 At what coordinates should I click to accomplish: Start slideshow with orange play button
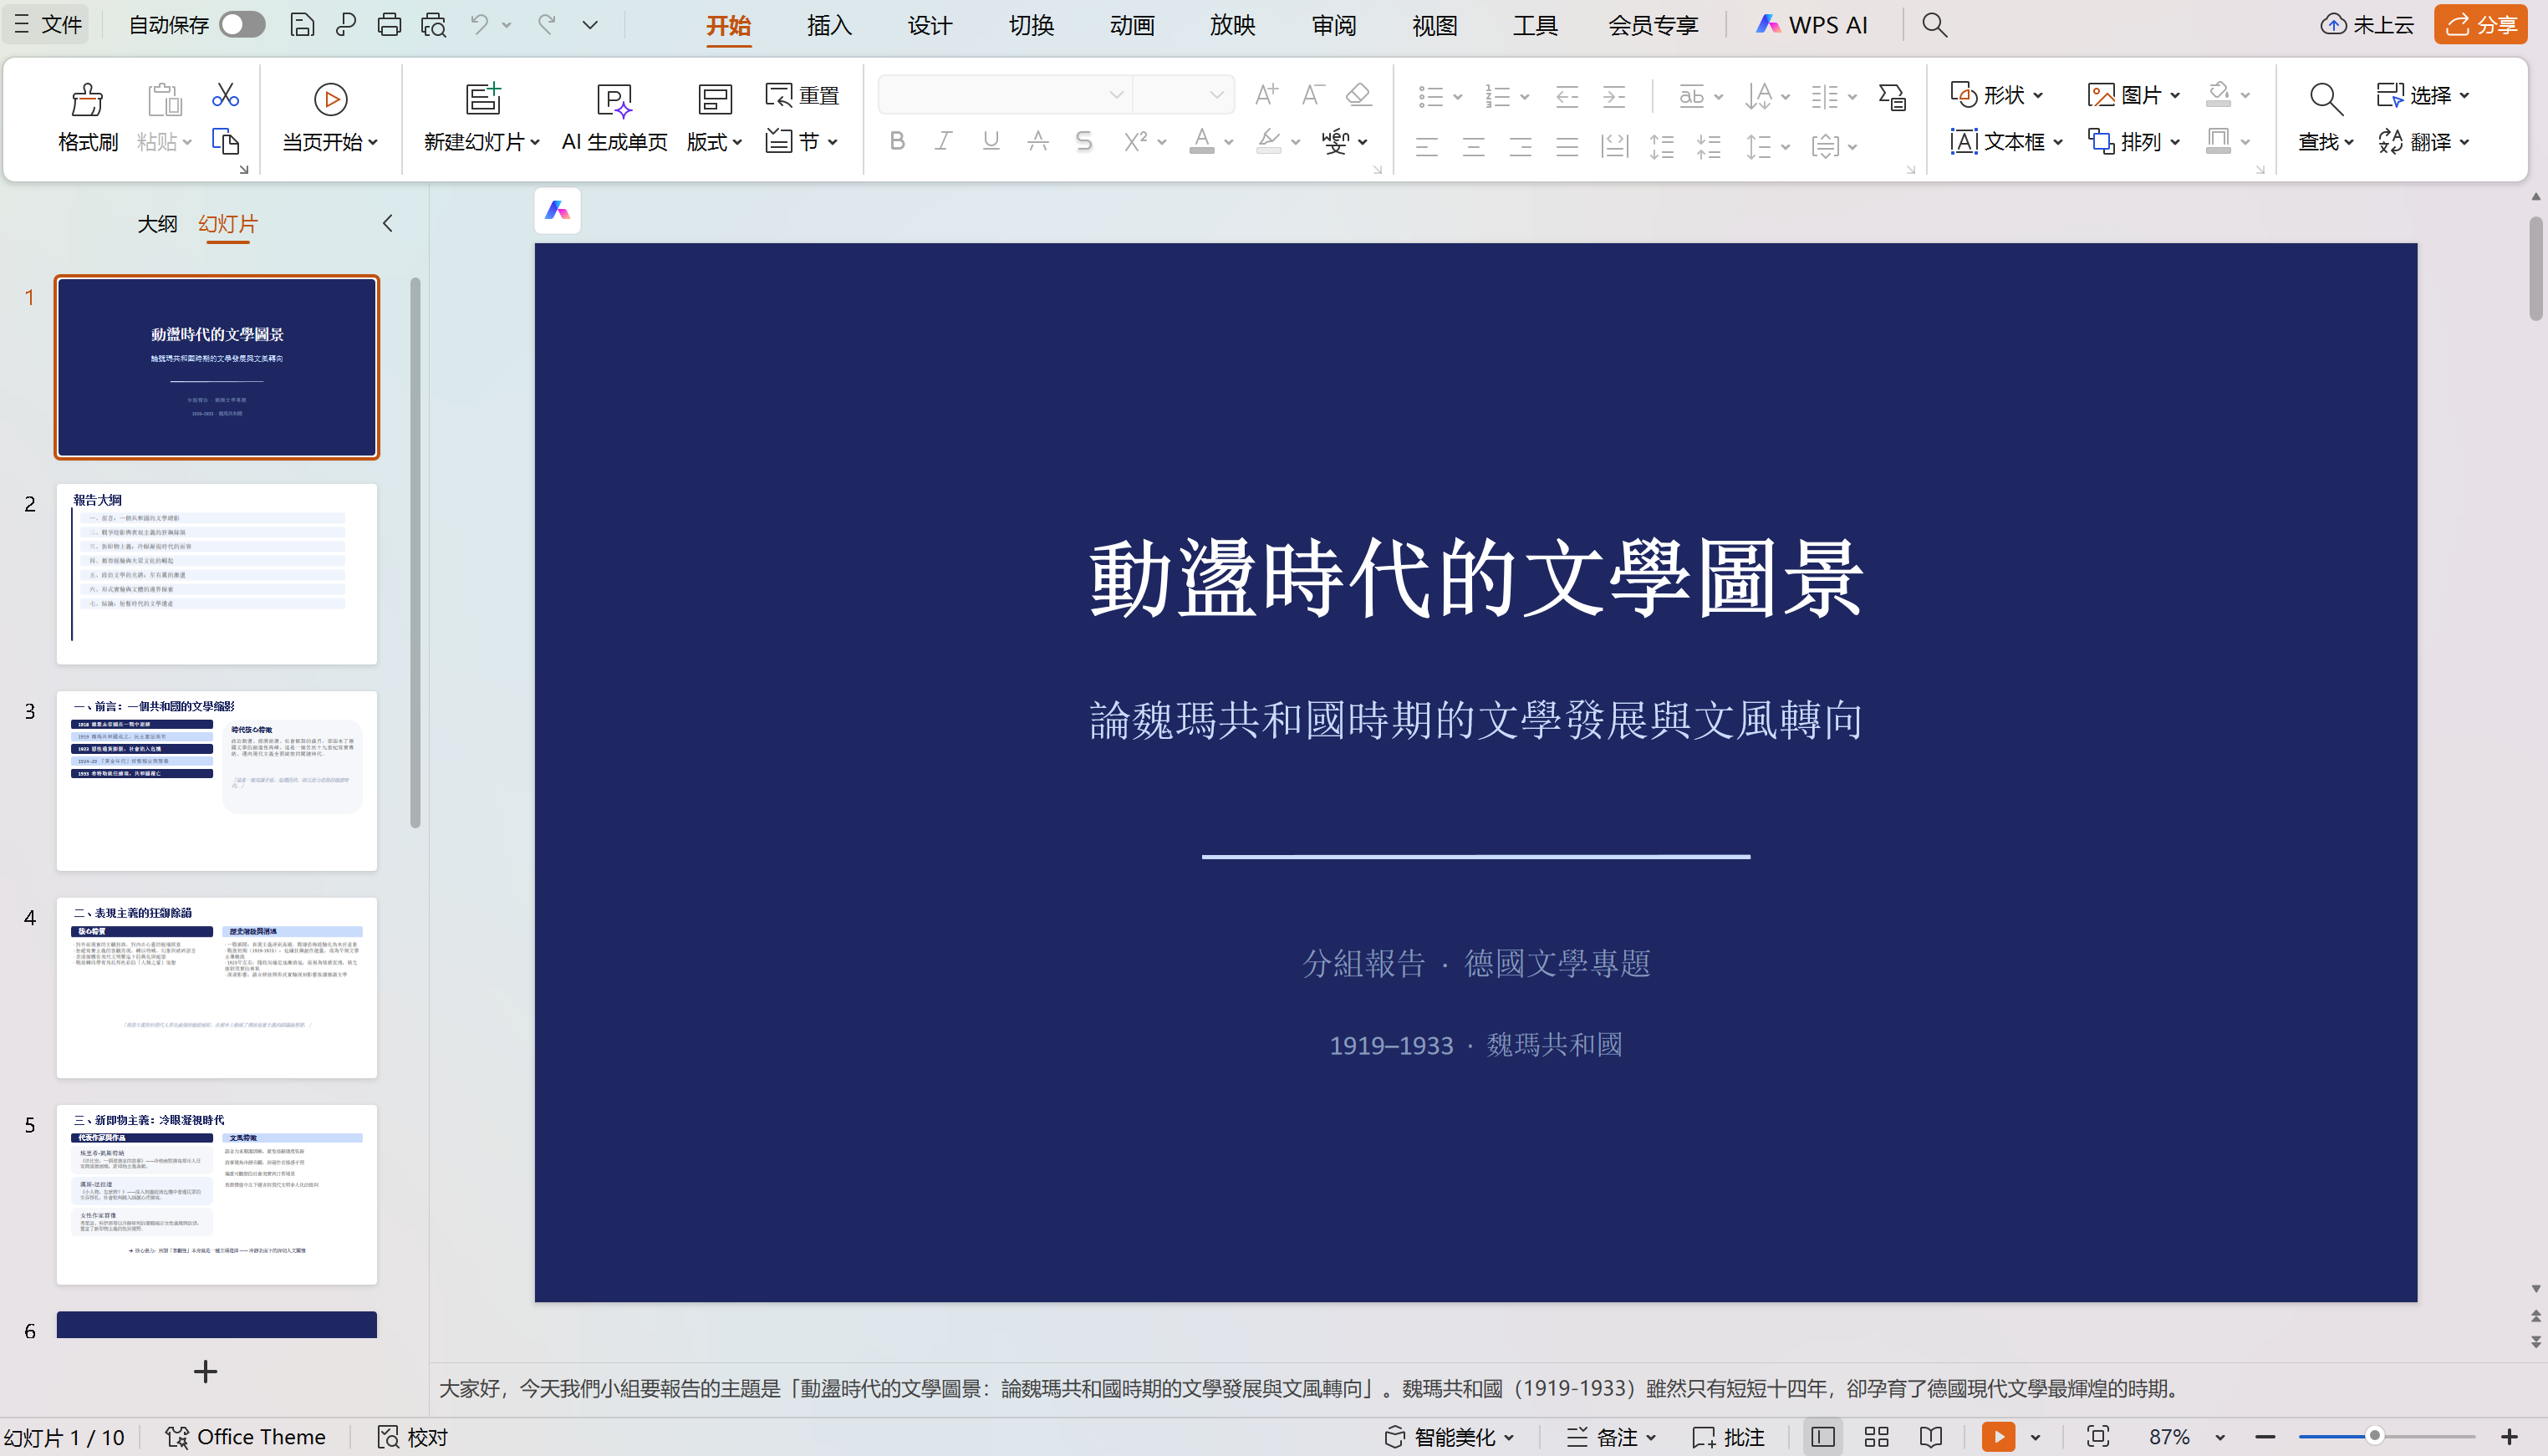pos(1998,1437)
